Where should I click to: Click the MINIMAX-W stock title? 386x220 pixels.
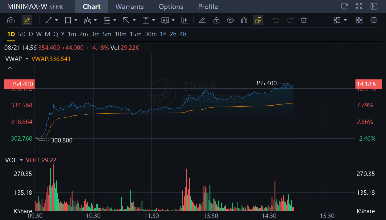click(x=27, y=6)
